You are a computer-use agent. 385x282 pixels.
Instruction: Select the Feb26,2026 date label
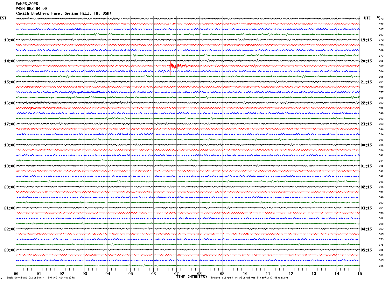coord(27,4)
